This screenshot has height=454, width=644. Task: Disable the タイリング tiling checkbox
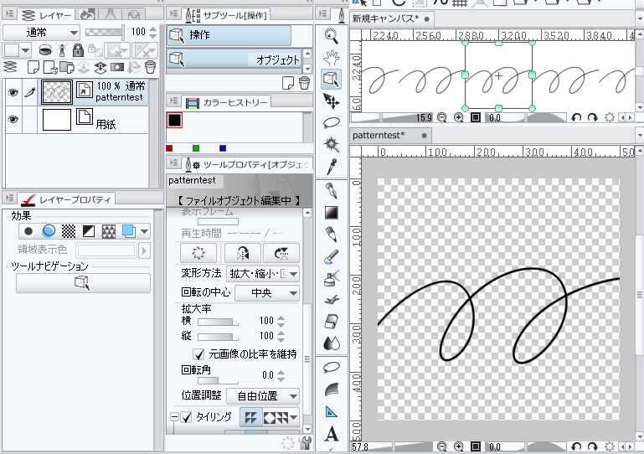187,417
